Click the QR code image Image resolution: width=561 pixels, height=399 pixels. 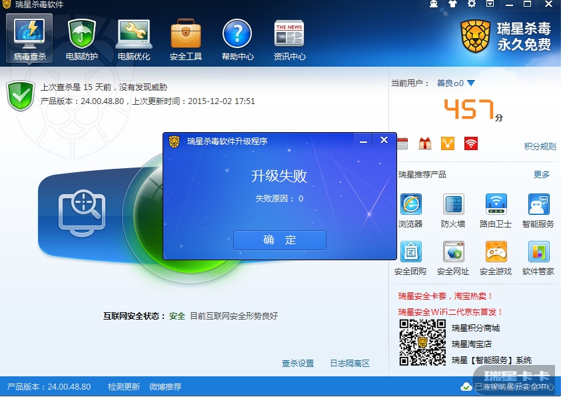point(422,342)
